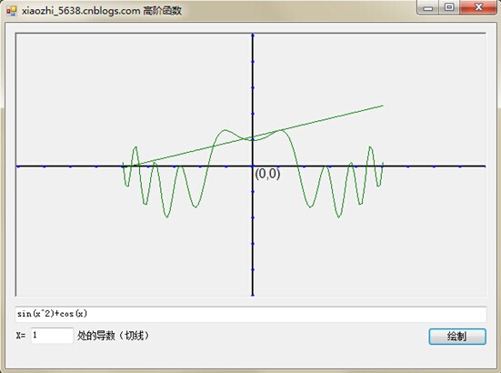
Task: Click the X= value input box
Action: [x=52, y=336]
